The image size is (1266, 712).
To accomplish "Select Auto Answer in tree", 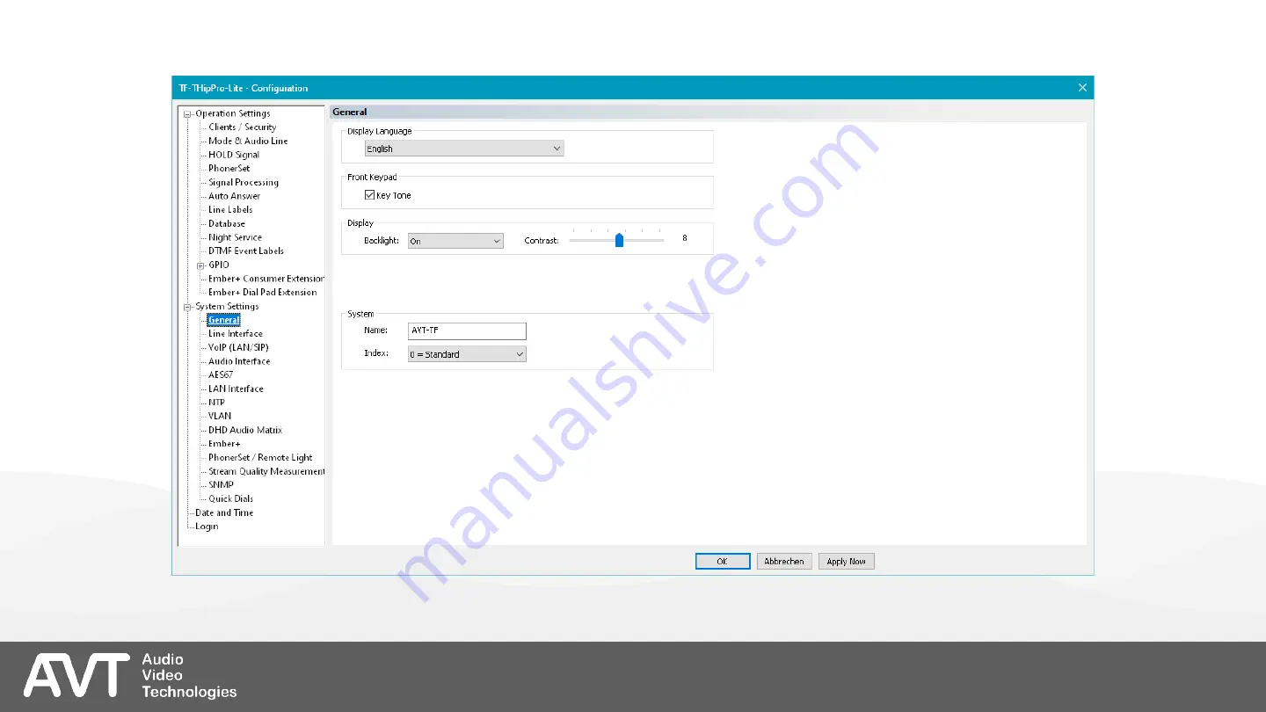I will [x=234, y=196].
